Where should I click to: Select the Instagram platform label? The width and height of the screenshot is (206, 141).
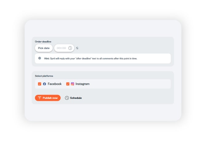click(82, 84)
